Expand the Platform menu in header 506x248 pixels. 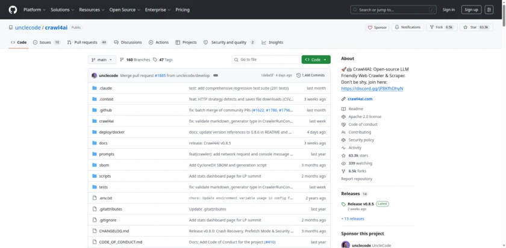point(34,10)
